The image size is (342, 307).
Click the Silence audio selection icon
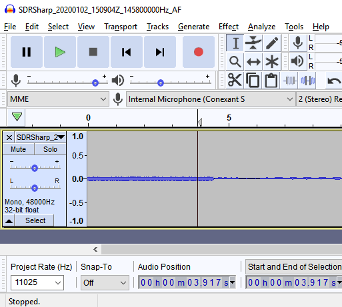[x=308, y=80]
